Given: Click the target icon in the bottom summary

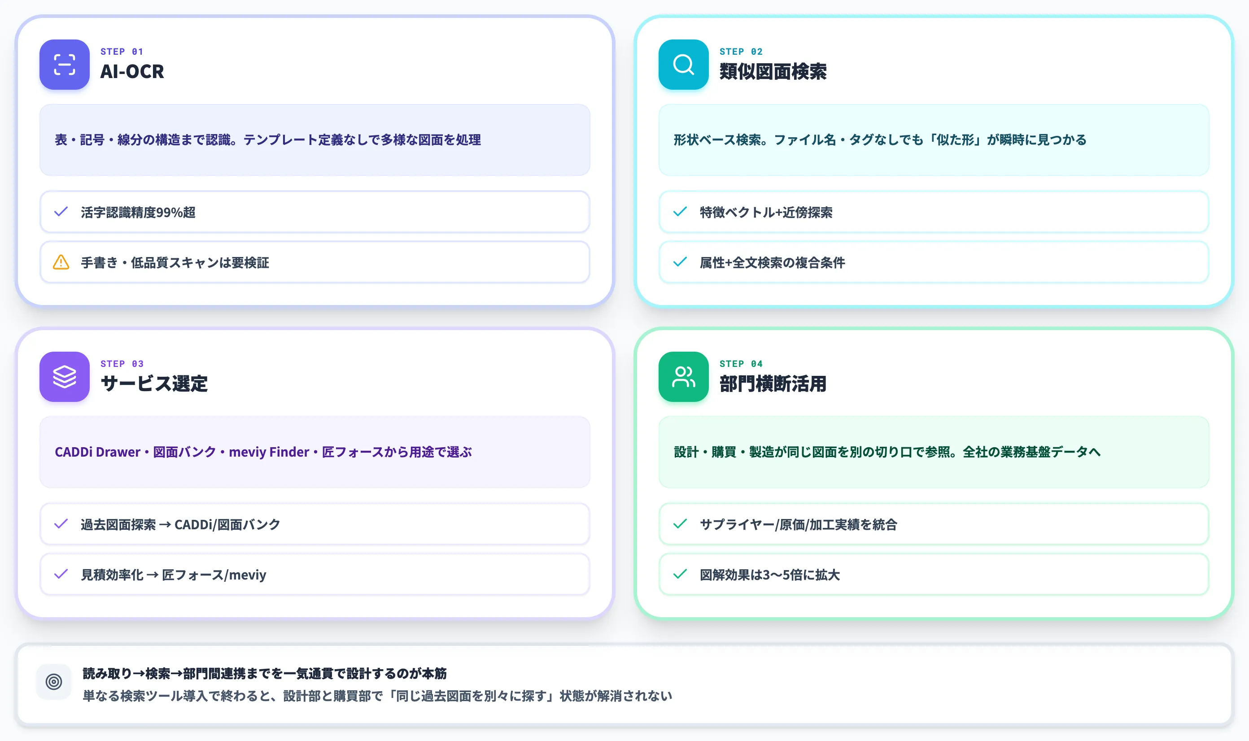Looking at the screenshot, I should (x=53, y=681).
